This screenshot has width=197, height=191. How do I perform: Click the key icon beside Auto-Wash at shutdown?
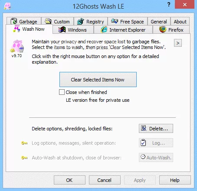(24, 158)
